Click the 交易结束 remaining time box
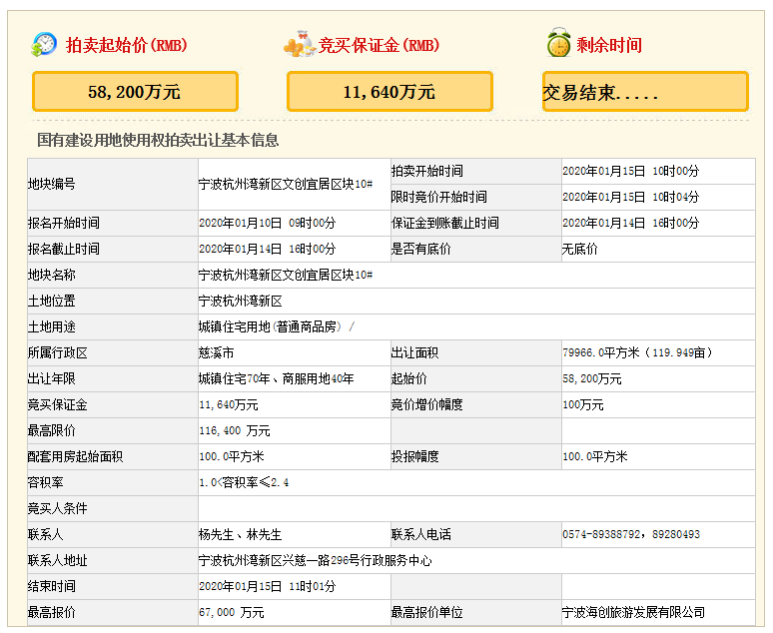 coord(645,92)
